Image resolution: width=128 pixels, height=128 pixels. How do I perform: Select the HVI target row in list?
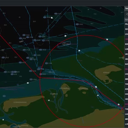coord(126,94)
